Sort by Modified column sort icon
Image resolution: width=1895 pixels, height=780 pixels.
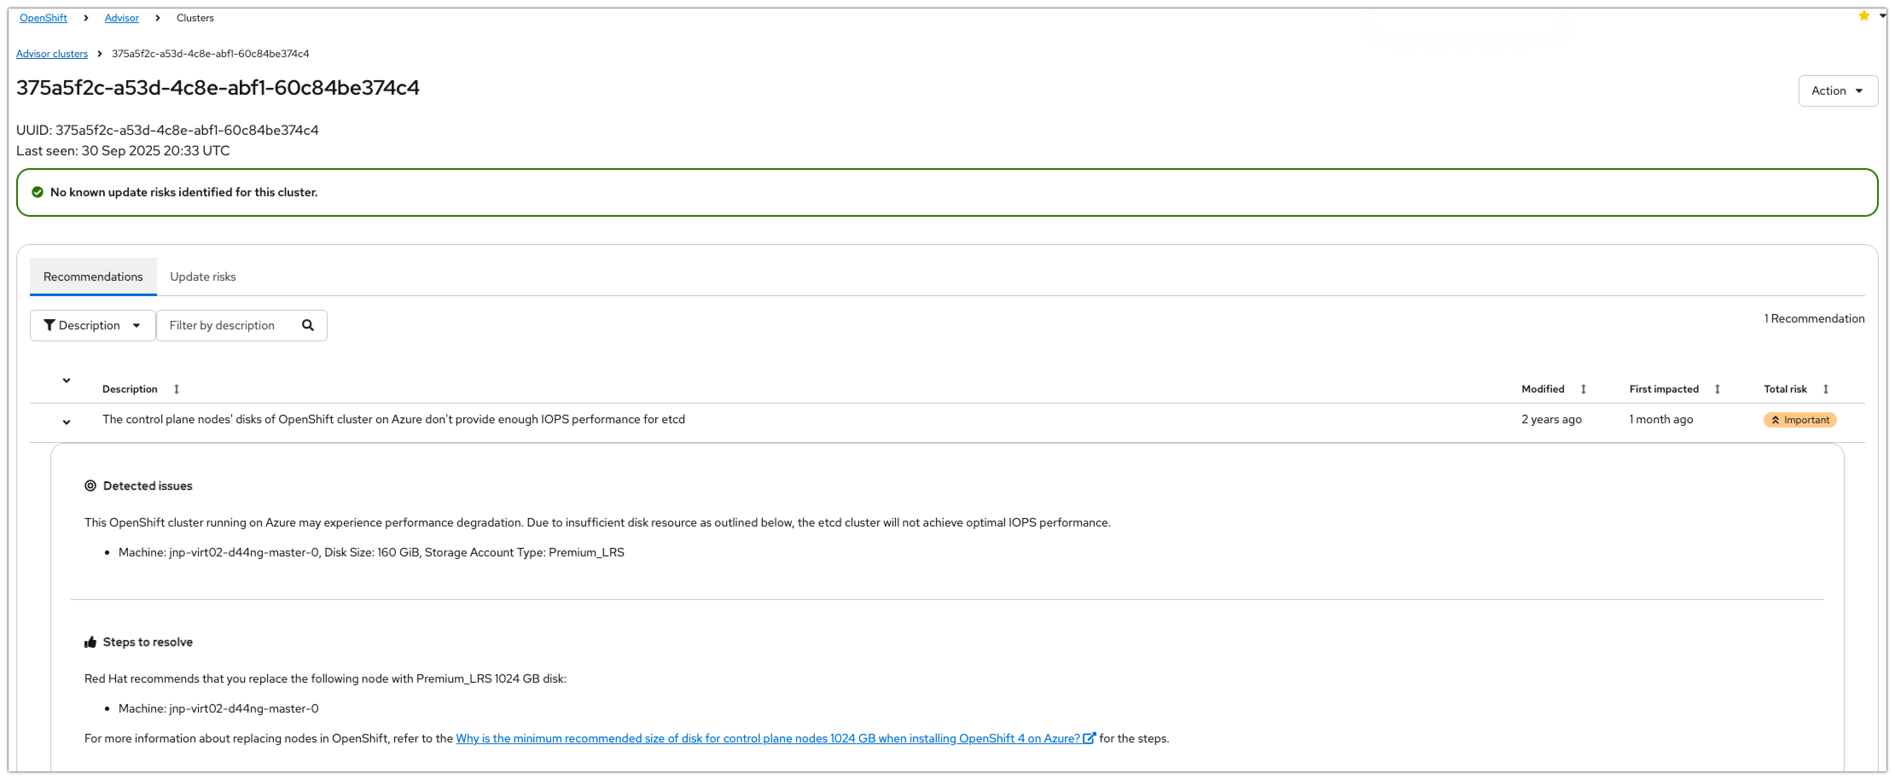point(1583,389)
